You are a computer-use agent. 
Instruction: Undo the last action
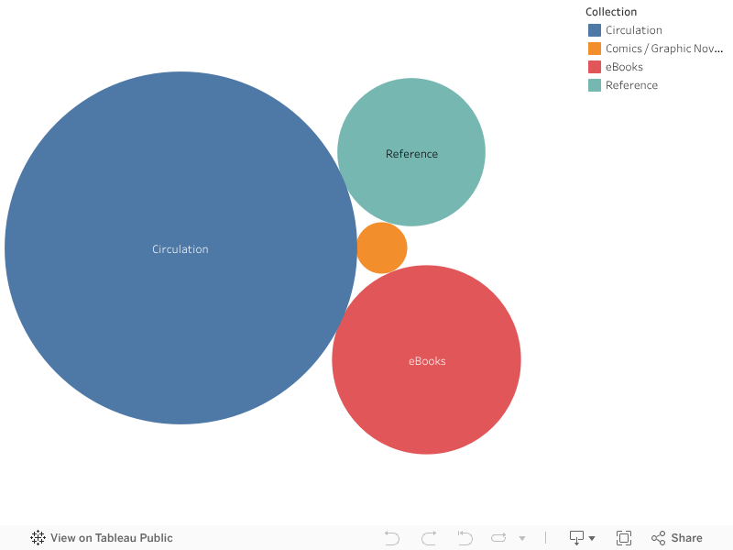pyautogui.click(x=392, y=538)
